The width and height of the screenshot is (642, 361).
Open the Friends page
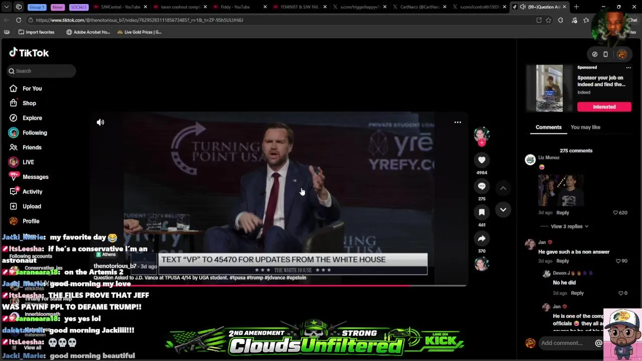click(32, 147)
